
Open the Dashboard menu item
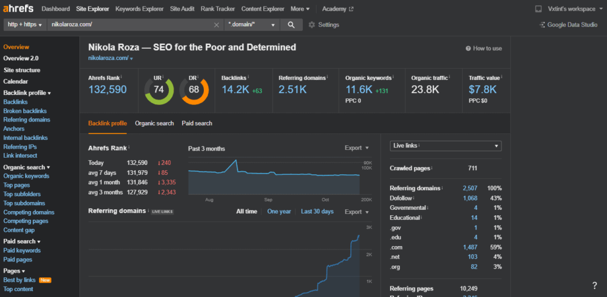click(56, 8)
